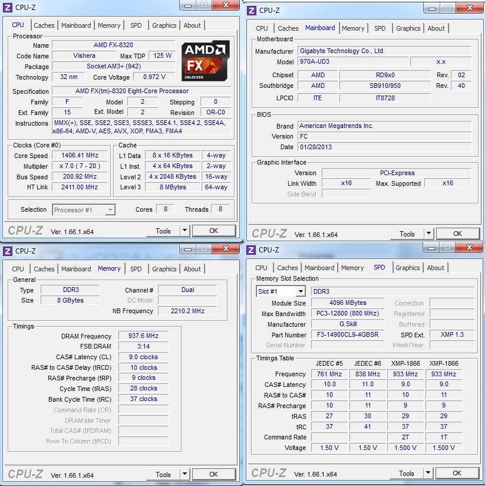
Task: Open Graphics tab in the CPU window
Action: [x=164, y=25]
